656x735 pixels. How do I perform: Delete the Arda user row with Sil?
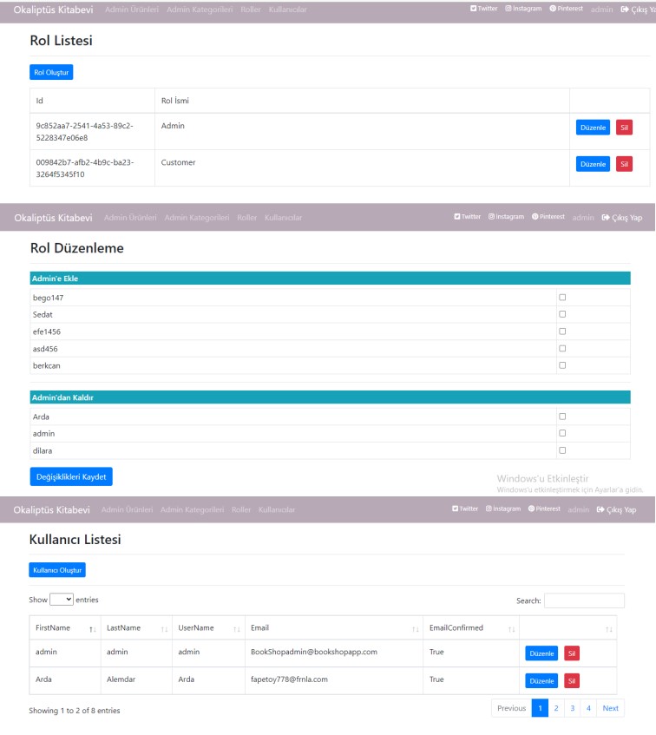pyautogui.click(x=572, y=681)
